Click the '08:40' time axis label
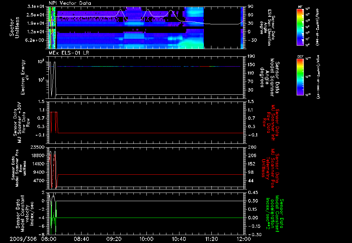This screenshot has height=243, width=352. [81, 239]
